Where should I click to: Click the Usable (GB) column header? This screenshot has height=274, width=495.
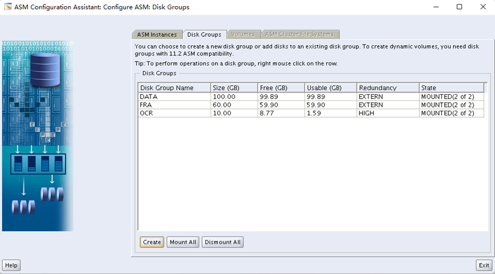(x=331, y=87)
